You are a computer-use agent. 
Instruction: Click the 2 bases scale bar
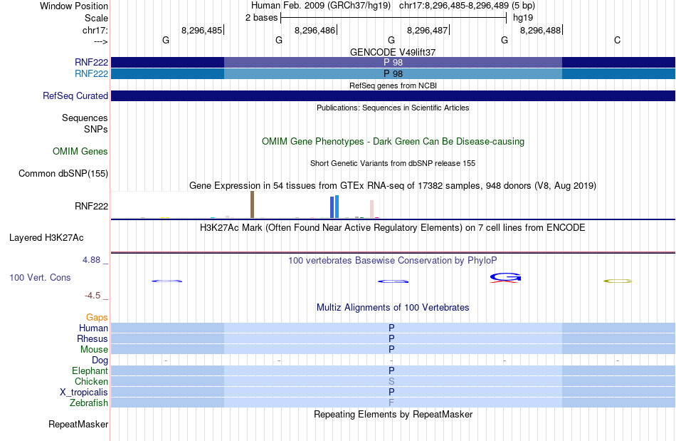(x=394, y=18)
